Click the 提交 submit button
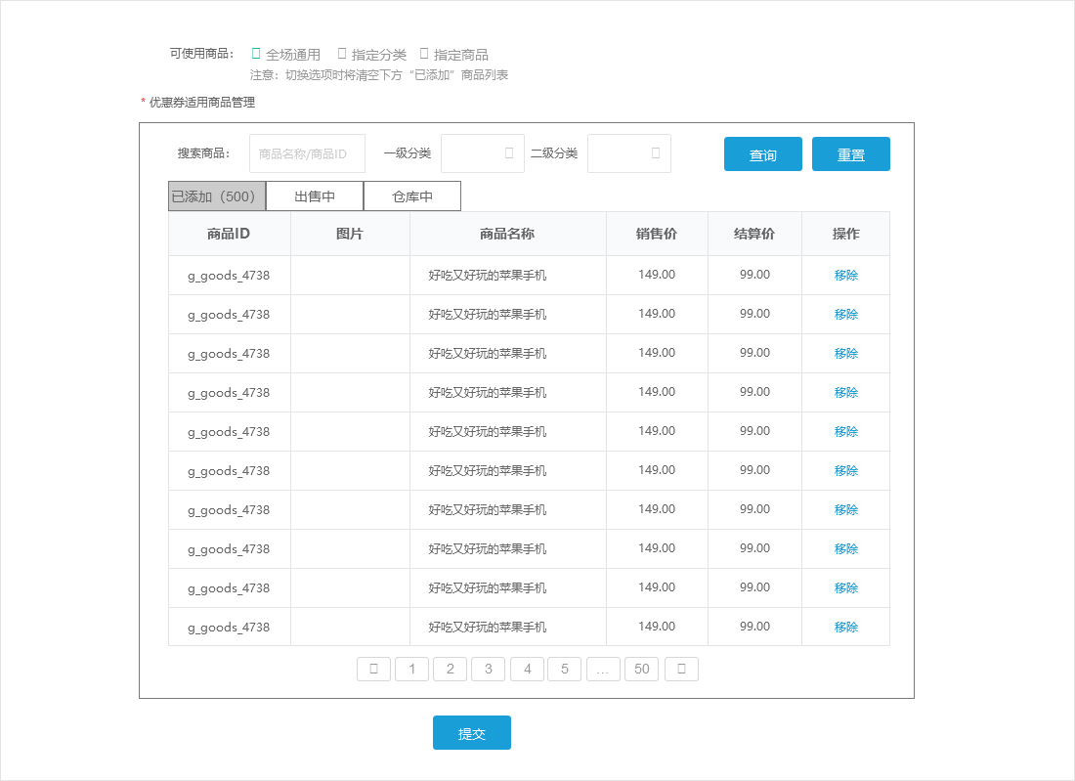 click(x=472, y=732)
